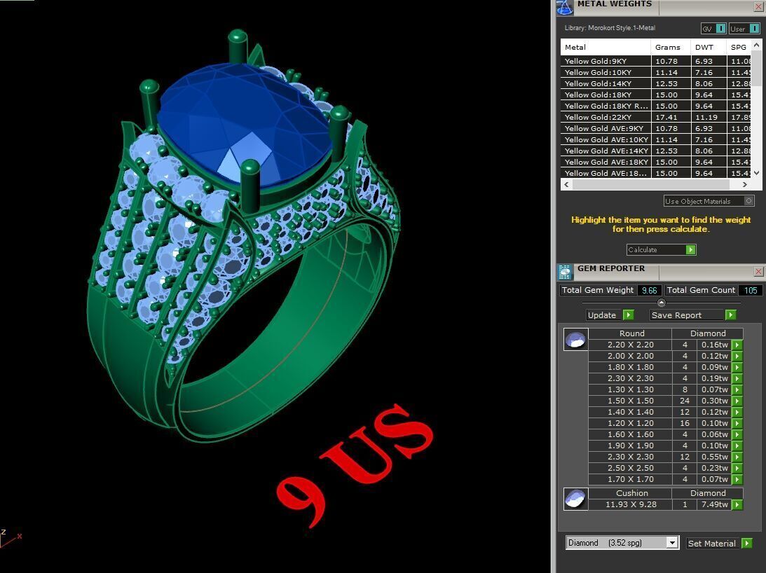Click the Cushion gem shape thumbnail
Viewport: 766px width, 573px height.
(575, 499)
